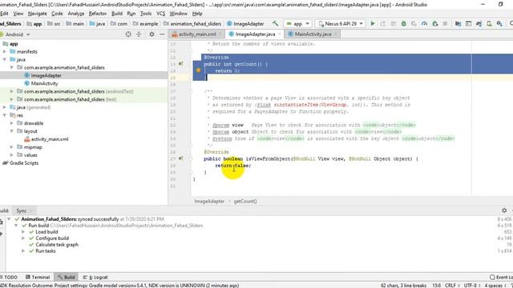Expand the androidTest package node

click(x=12, y=91)
